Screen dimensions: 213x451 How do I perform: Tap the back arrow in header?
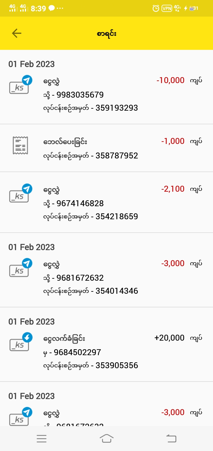[x=17, y=33]
